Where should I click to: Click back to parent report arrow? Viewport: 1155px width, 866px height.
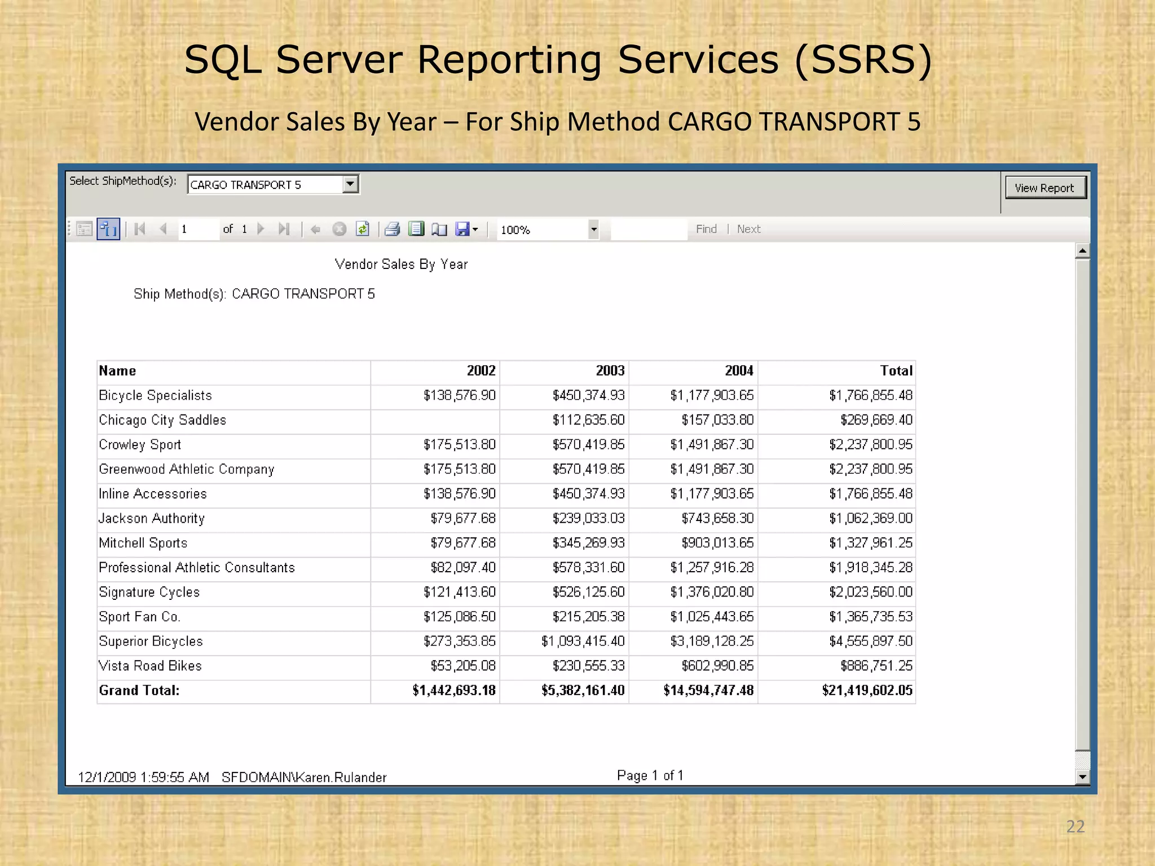click(x=316, y=229)
